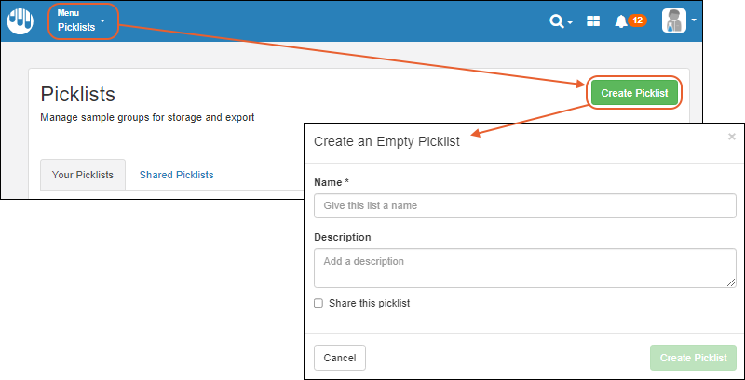Click the LabKey logo icon

coord(20,20)
